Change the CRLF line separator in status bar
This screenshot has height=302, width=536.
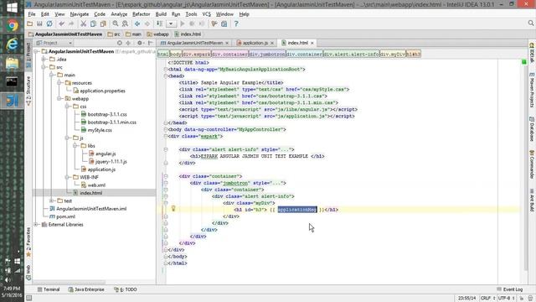[487, 299]
